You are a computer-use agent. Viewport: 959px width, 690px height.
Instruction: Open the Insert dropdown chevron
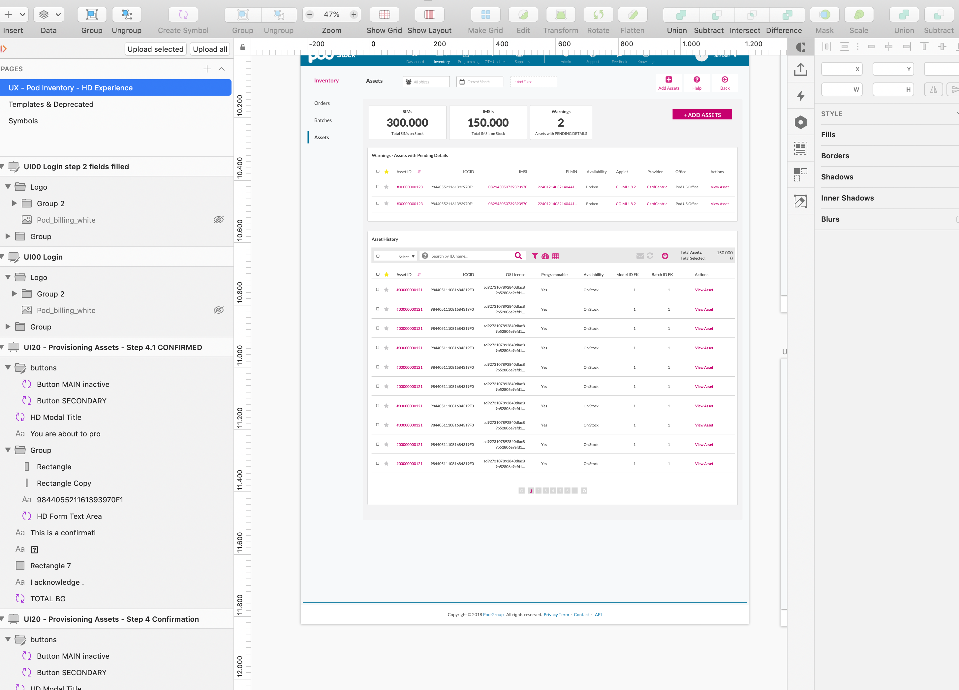point(22,14)
